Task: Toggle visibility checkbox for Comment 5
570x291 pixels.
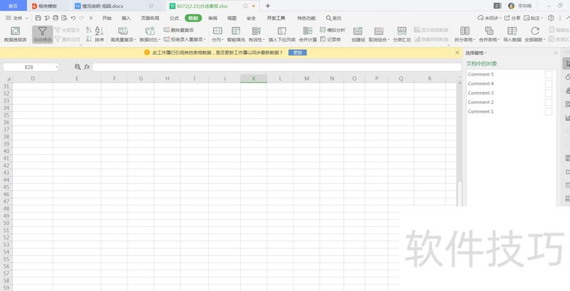Action: click(549, 75)
